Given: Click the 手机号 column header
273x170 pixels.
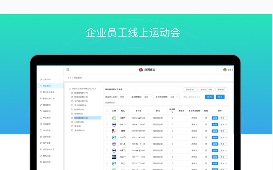Looking at the screenshot, I should [x=138, y=111].
